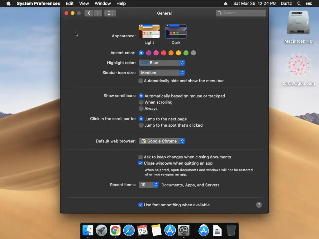Image resolution: width=319 pixels, height=239 pixels.
Task: Open the Default web browser dropdown
Action: tap(162, 141)
